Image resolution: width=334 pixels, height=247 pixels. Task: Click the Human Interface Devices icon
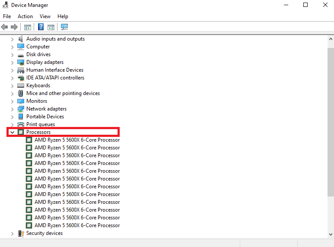tap(21, 70)
